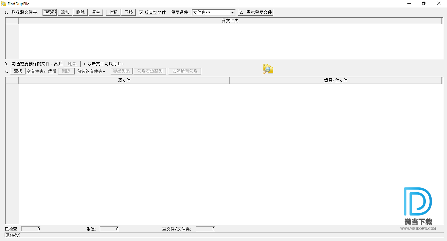Click the 导出列表 button
The height and width of the screenshot is (241, 447).
point(121,71)
